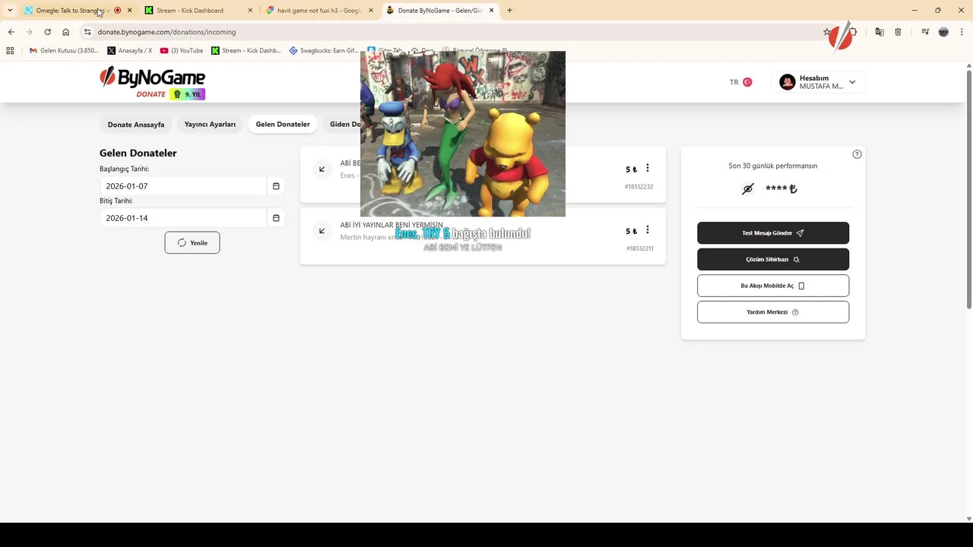
Task: Open three-dot options for donation #18512211
Action: 648,230
